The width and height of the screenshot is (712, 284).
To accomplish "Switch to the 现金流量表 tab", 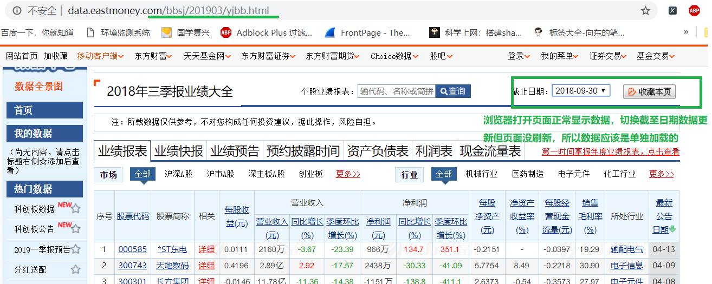I will 490,151.
